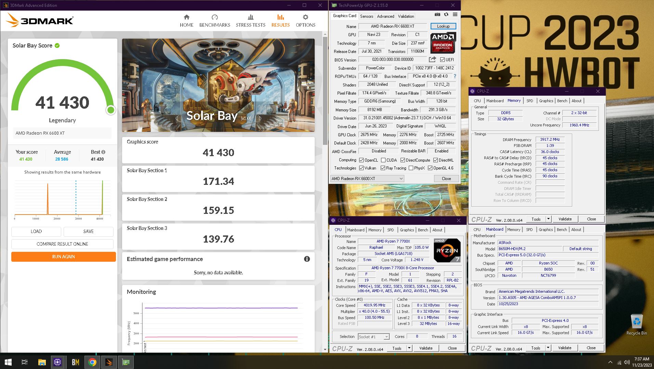Viewport: 654px width, 369px height.
Task: Expand Tools dropdown arrow in CPU-Z Memory window
Action: 548,219
